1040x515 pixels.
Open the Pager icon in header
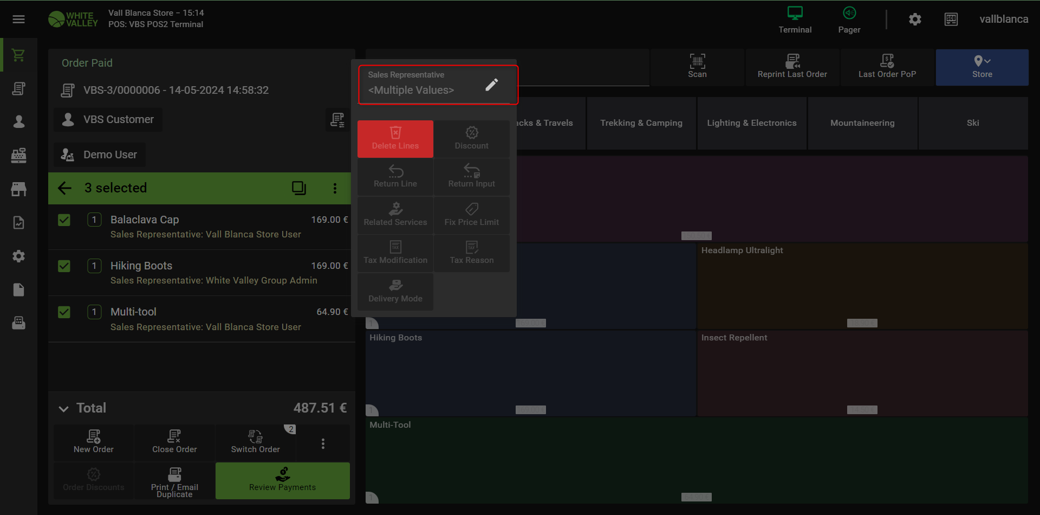pos(849,13)
